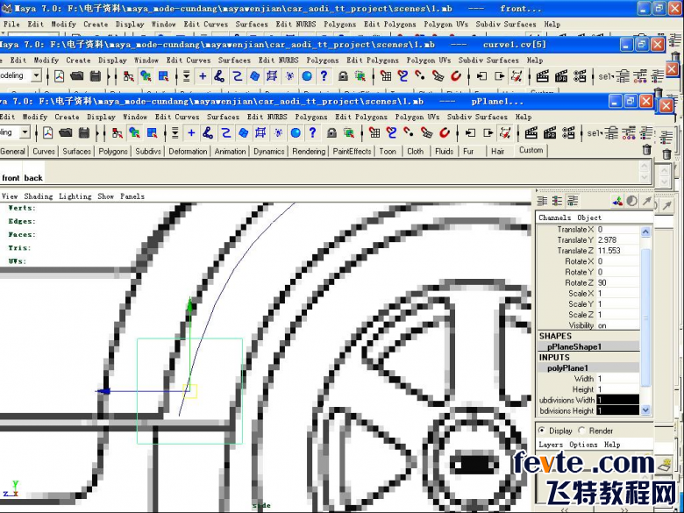This screenshot has height=513, width=684.
Task: Click the surfaces selection mask in pPlane1 window
Action: click(x=244, y=132)
